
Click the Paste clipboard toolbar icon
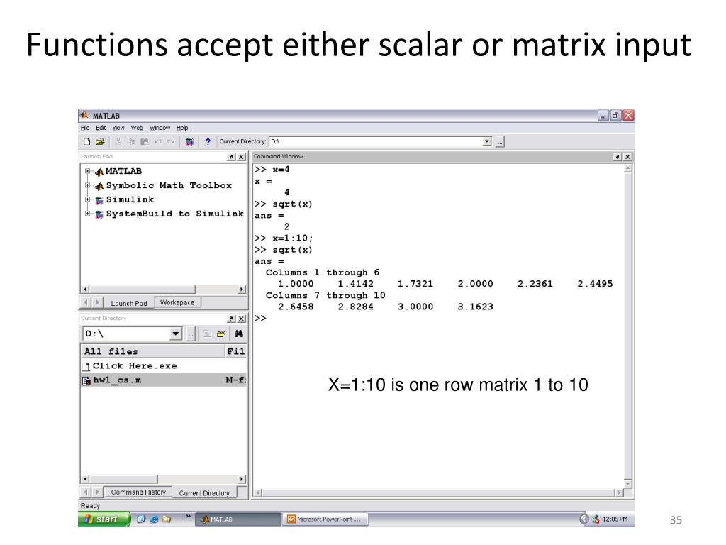(x=145, y=142)
